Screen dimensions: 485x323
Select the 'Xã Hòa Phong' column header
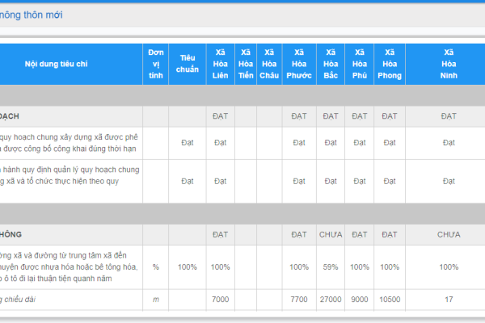pyautogui.click(x=390, y=64)
